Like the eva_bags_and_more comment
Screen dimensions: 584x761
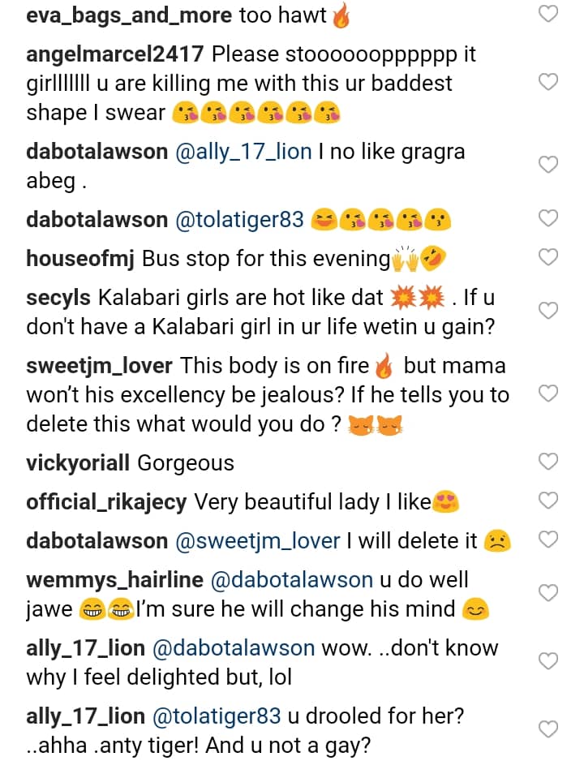click(x=549, y=13)
